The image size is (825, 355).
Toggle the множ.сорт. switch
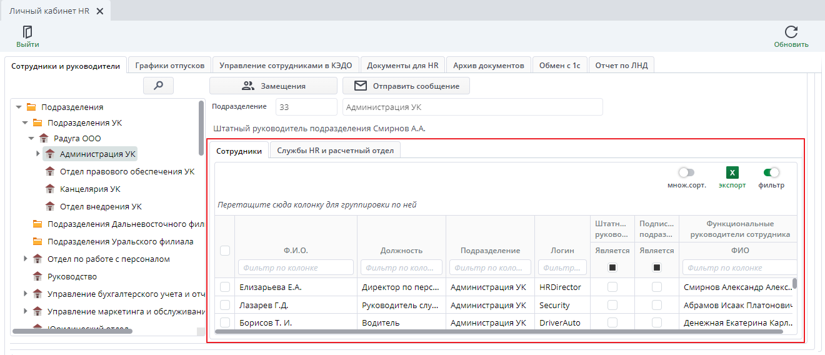coord(686,172)
